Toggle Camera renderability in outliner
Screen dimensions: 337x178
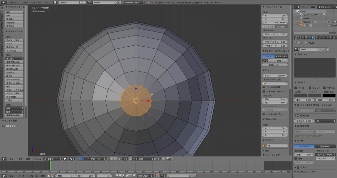tap(335, 22)
